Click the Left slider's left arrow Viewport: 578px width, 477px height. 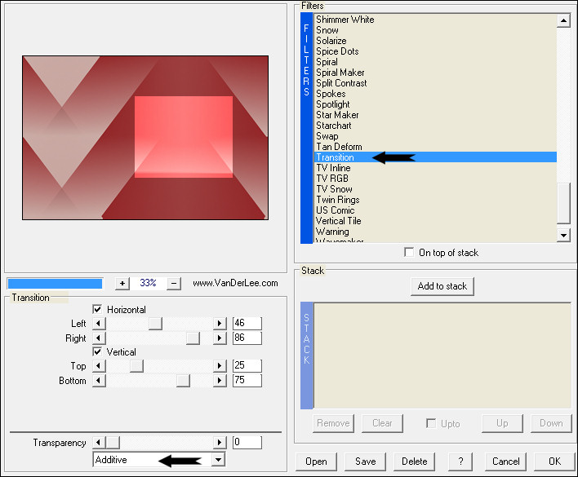point(99,324)
